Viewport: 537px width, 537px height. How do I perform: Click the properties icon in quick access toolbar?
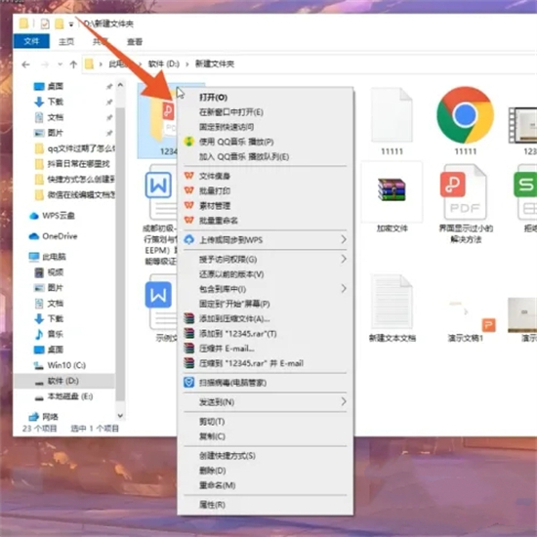tap(45, 24)
